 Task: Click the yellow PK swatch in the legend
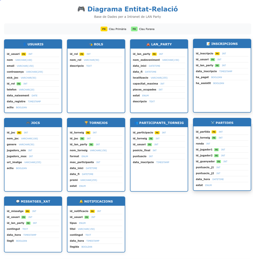click(x=104, y=29)
